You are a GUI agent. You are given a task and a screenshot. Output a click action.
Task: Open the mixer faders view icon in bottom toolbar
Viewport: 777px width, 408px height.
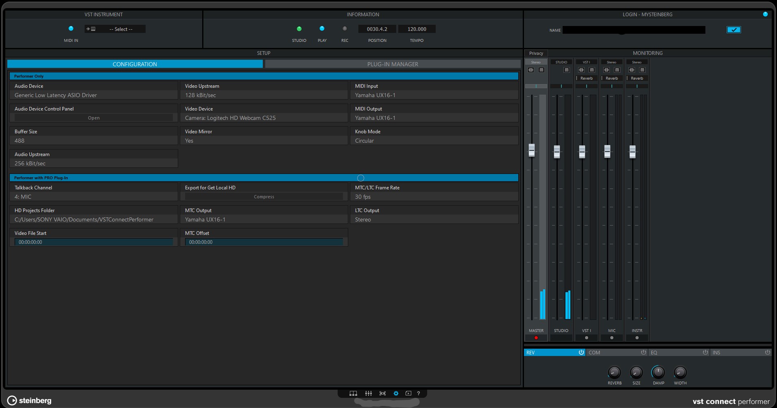pyautogui.click(x=369, y=393)
